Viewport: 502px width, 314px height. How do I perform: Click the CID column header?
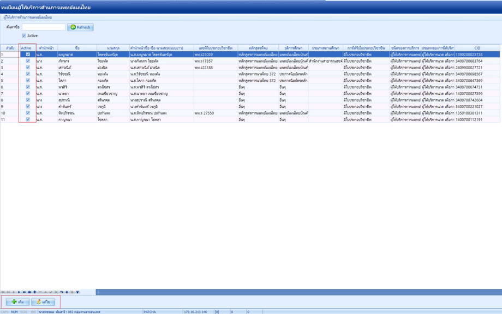click(x=477, y=48)
